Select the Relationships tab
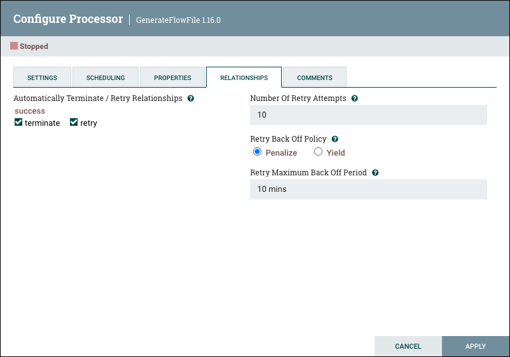Image resolution: width=510 pixels, height=357 pixels. click(x=244, y=77)
